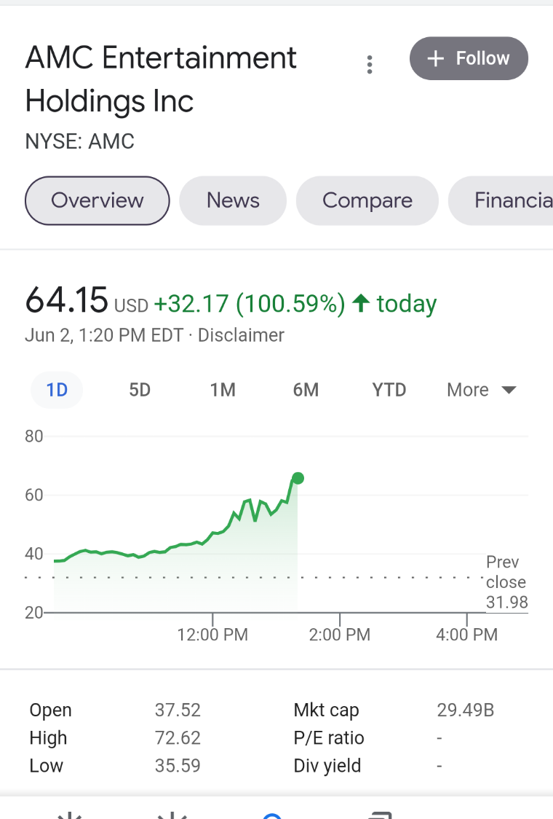The height and width of the screenshot is (819, 553).
Task: Switch to the News tab
Action: 233,200
